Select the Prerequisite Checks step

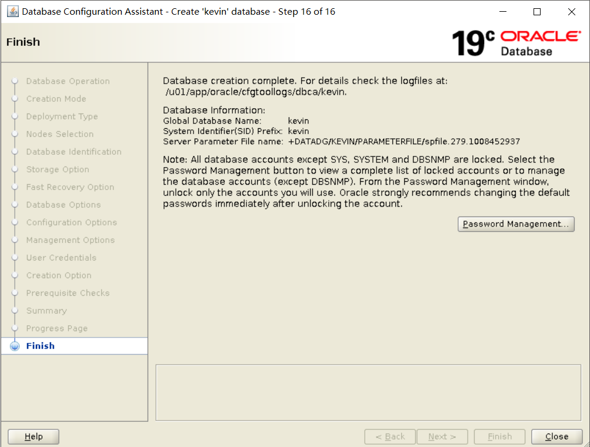(68, 293)
